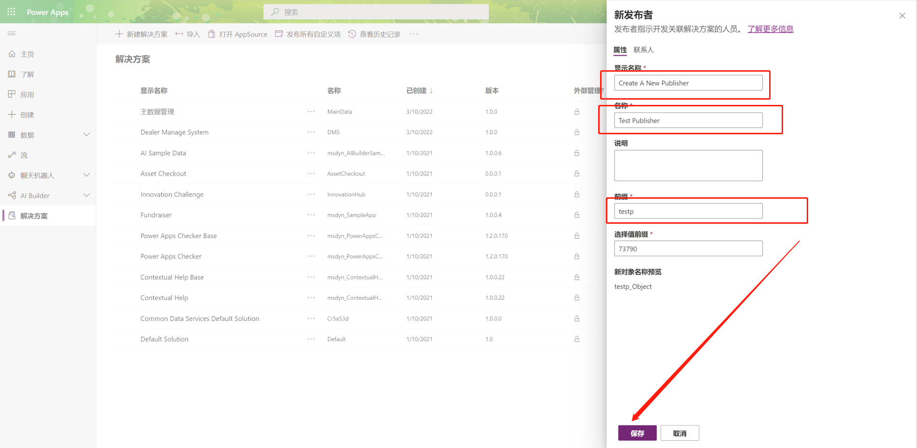Expand the AI Builder chevron
Viewport: 917px width, 448px height.
pos(87,195)
